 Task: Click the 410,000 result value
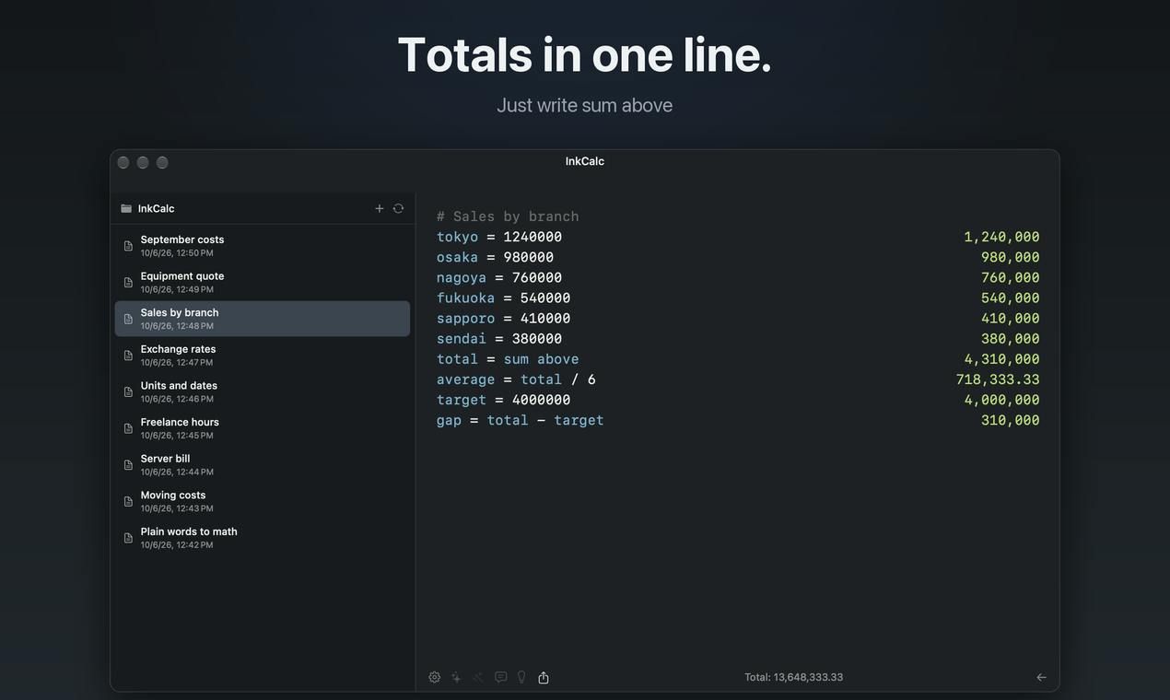[x=1010, y=318]
